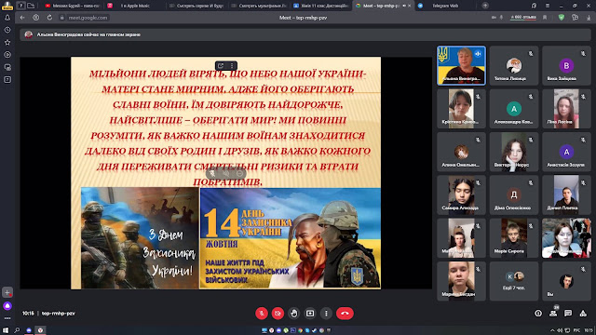Click Кристина's video tile
596x335 pixels.
[x=461, y=109]
